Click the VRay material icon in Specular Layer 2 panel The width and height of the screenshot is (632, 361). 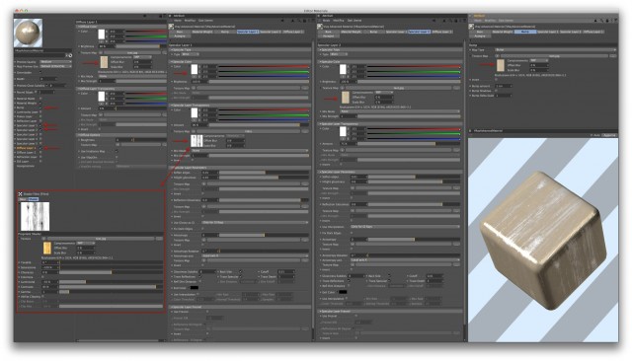point(321,27)
